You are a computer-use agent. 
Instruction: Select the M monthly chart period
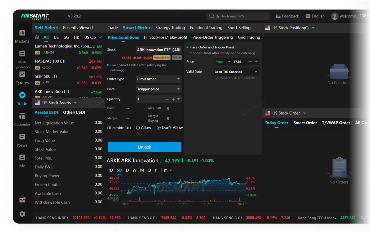142,170
